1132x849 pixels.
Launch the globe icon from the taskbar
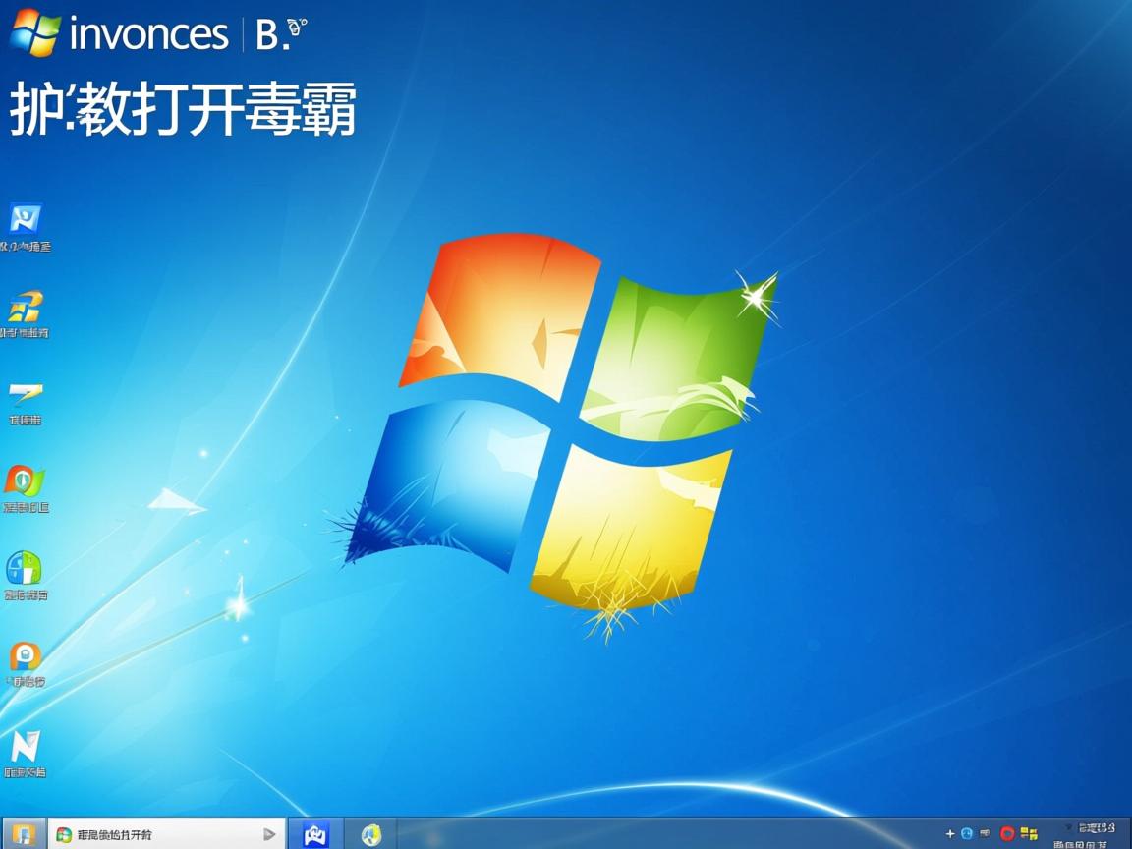pos(369,833)
